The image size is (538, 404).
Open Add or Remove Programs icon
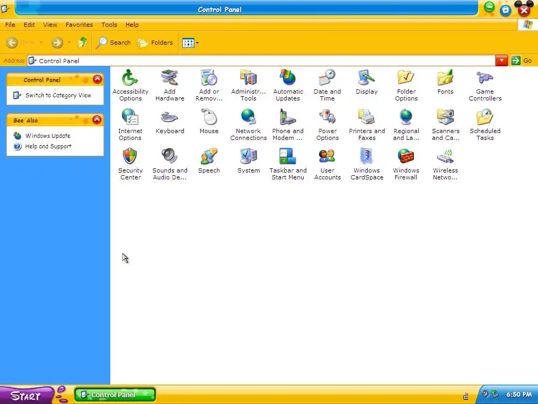pyautogui.click(x=209, y=85)
